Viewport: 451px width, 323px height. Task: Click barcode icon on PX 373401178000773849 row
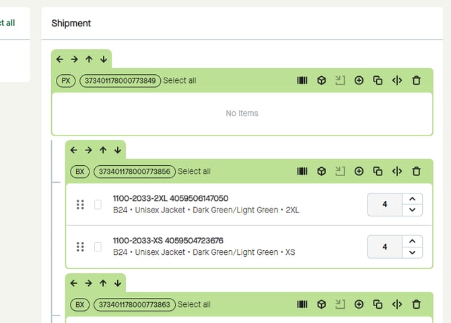tap(302, 80)
